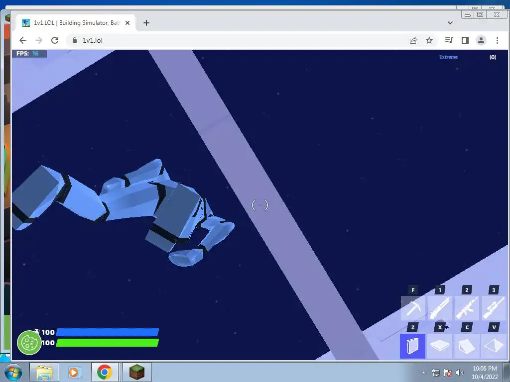Viewport: 510px width, 382px height.
Task: Share this page icon
Action: 413,40
